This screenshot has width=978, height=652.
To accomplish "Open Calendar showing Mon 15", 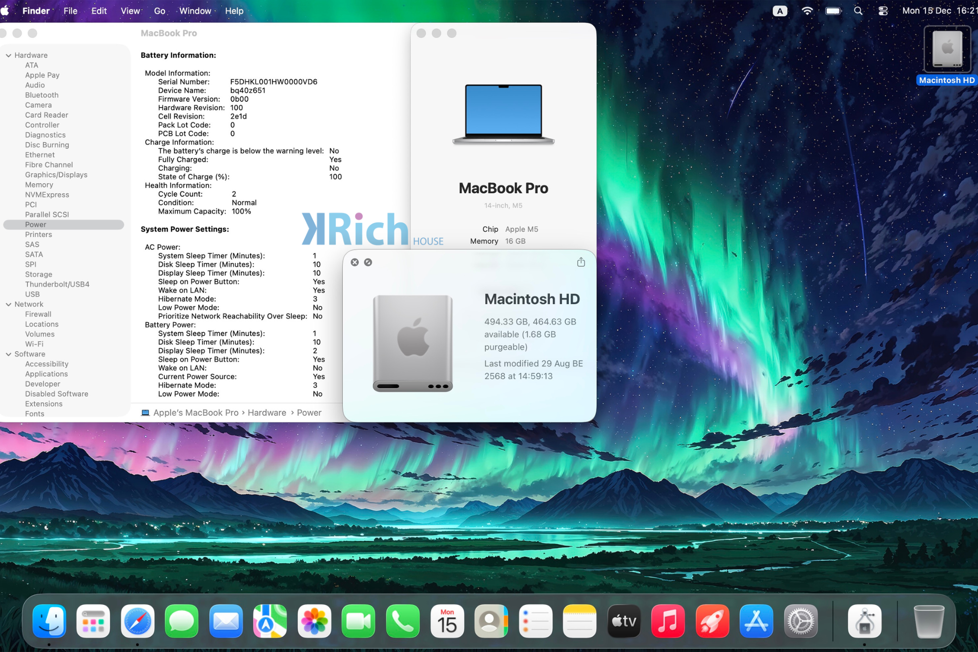I will 447,621.
